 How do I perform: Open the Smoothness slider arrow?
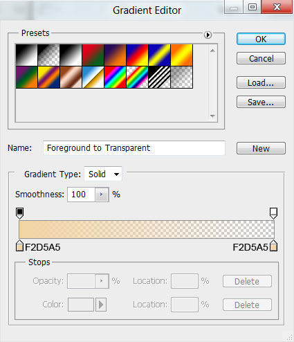click(102, 195)
